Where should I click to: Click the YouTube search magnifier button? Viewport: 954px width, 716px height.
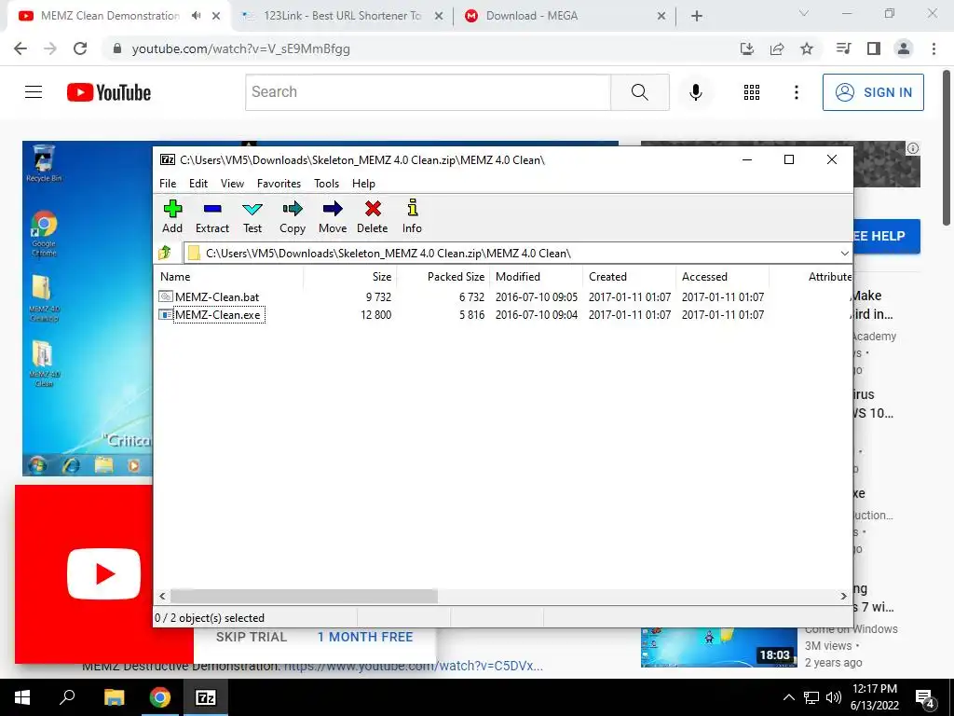[640, 92]
